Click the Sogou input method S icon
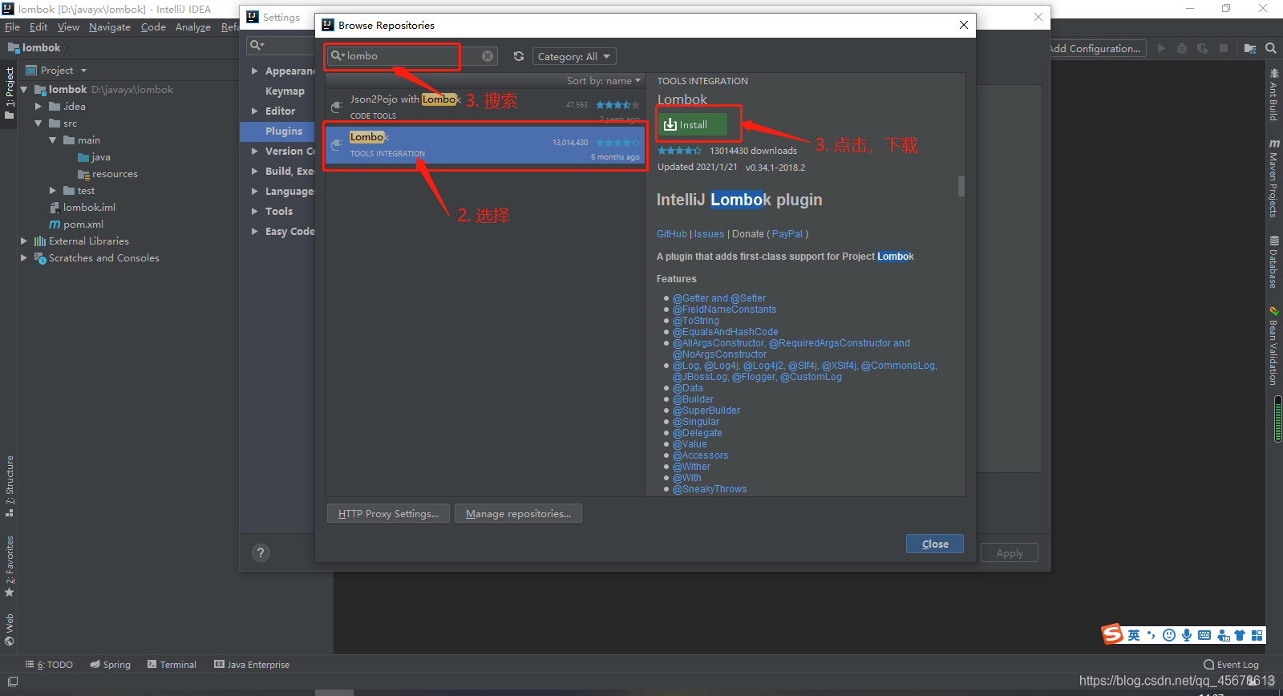The width and height of the screenshot is (1283, 696). coord(1112,634)
